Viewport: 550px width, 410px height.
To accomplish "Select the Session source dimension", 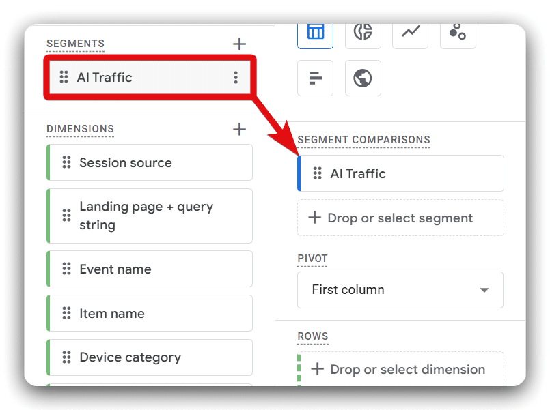I will point(150,163).
